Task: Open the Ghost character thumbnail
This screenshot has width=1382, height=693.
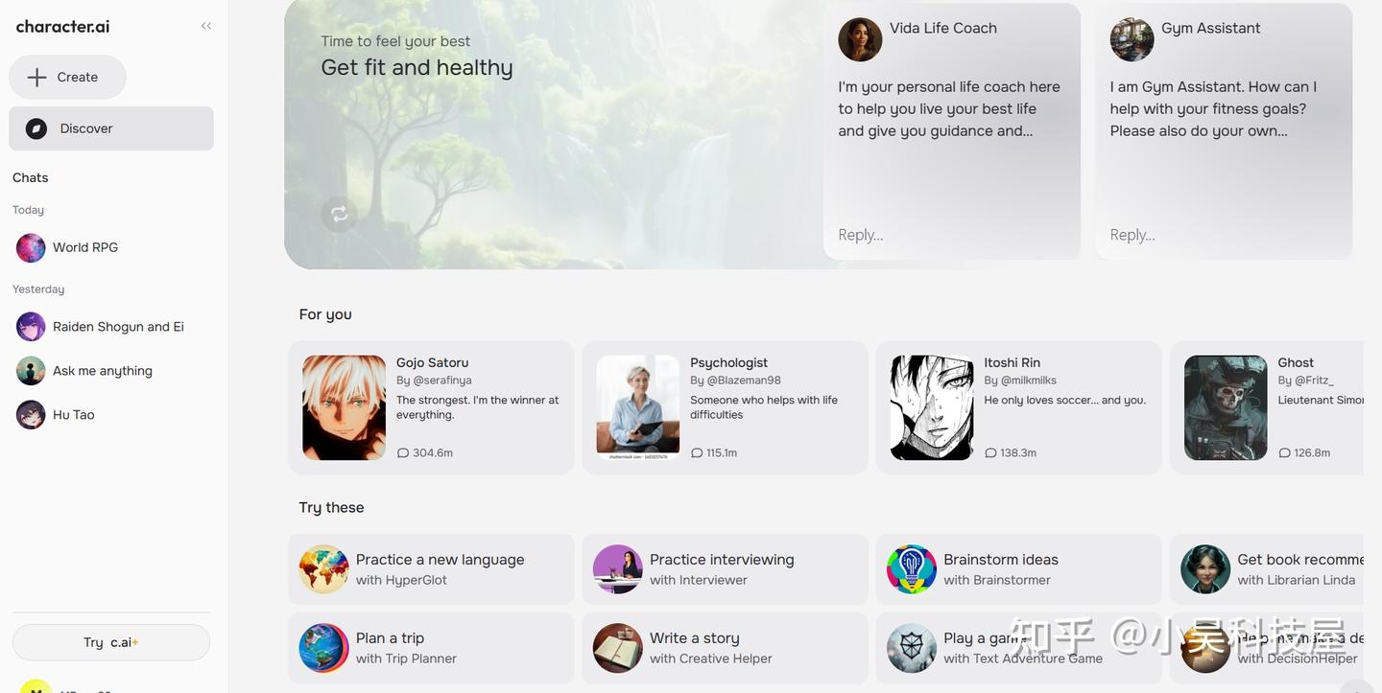Action: point(1226,407)
